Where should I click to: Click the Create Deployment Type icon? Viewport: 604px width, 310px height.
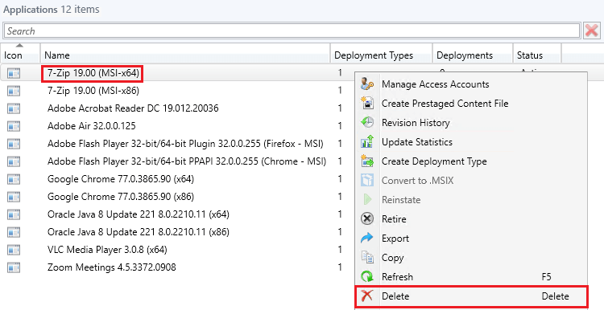point(367,161)
